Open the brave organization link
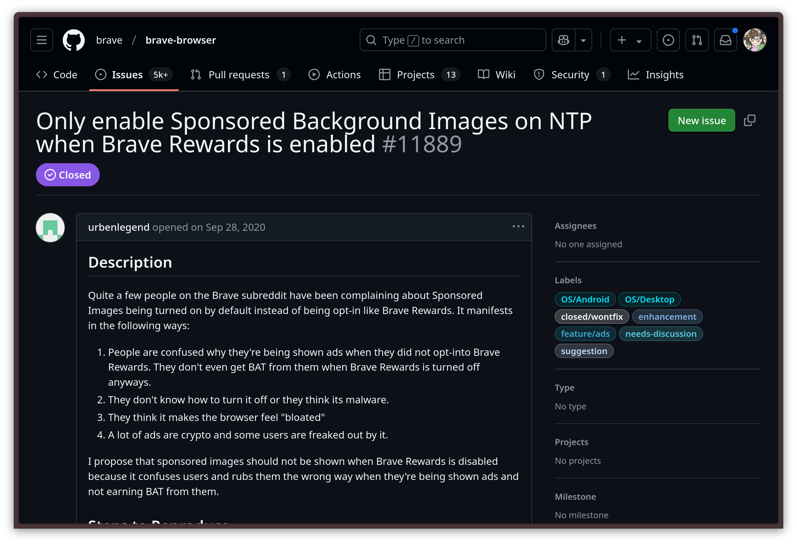Screen dimensions: 797x544 click(109, 40)
